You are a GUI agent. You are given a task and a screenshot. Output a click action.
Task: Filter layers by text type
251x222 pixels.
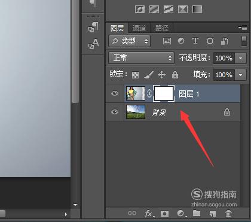pos(195,41)
